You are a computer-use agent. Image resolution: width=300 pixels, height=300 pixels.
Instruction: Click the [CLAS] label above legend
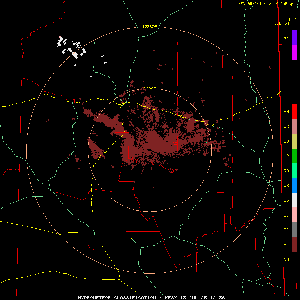coord(282,23)
